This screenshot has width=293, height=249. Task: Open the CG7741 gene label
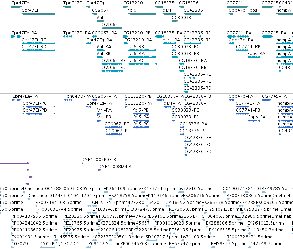pos(235,3)
